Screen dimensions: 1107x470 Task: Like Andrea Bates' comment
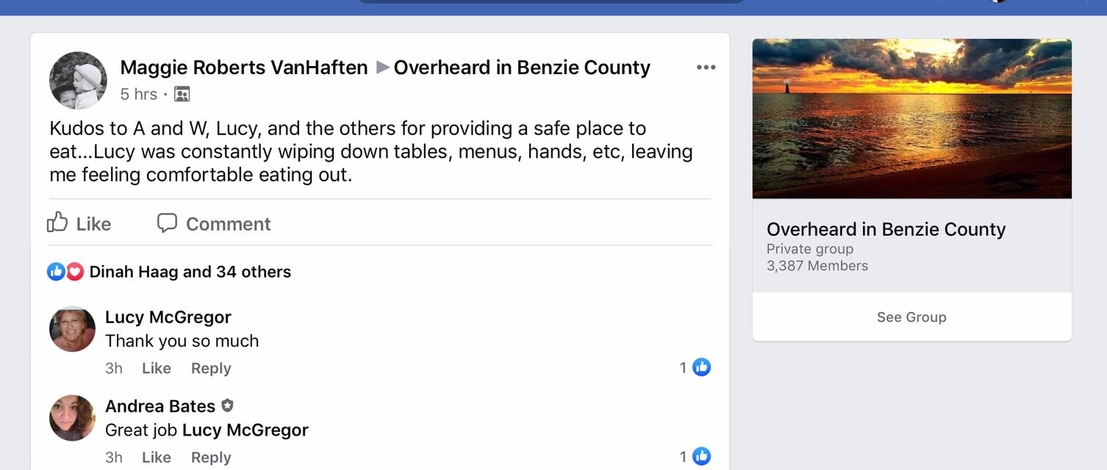click(x=156, y=457)
